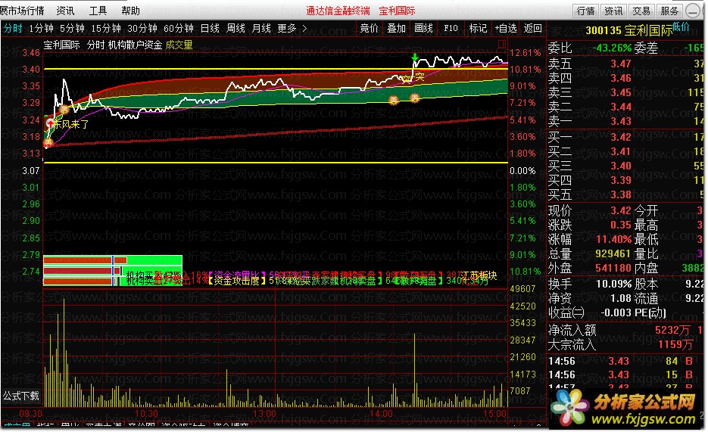Click the 外盘 value 541180
Viewport: 708px width, 432px height.
tap(613, 269)
